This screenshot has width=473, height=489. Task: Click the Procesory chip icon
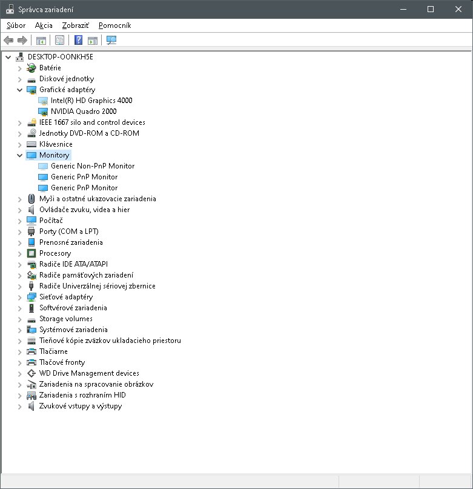pyautogui.click(x=31, y=253)
